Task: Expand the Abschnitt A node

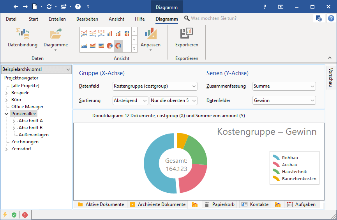Action: (14, 121)
